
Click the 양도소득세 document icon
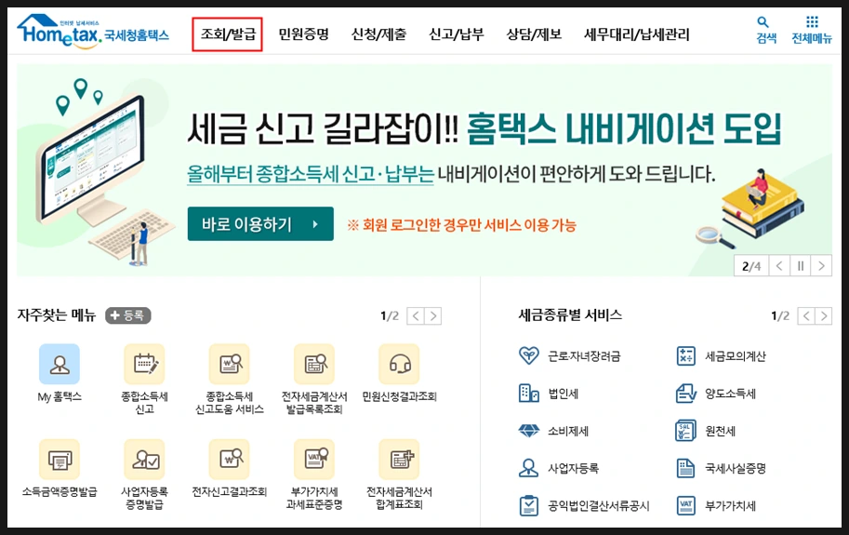(x=686, y=394)
